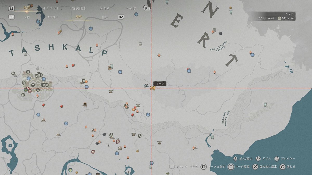
Task: Click the red banner circle icon above the bottom river
Action: [93, 151]
